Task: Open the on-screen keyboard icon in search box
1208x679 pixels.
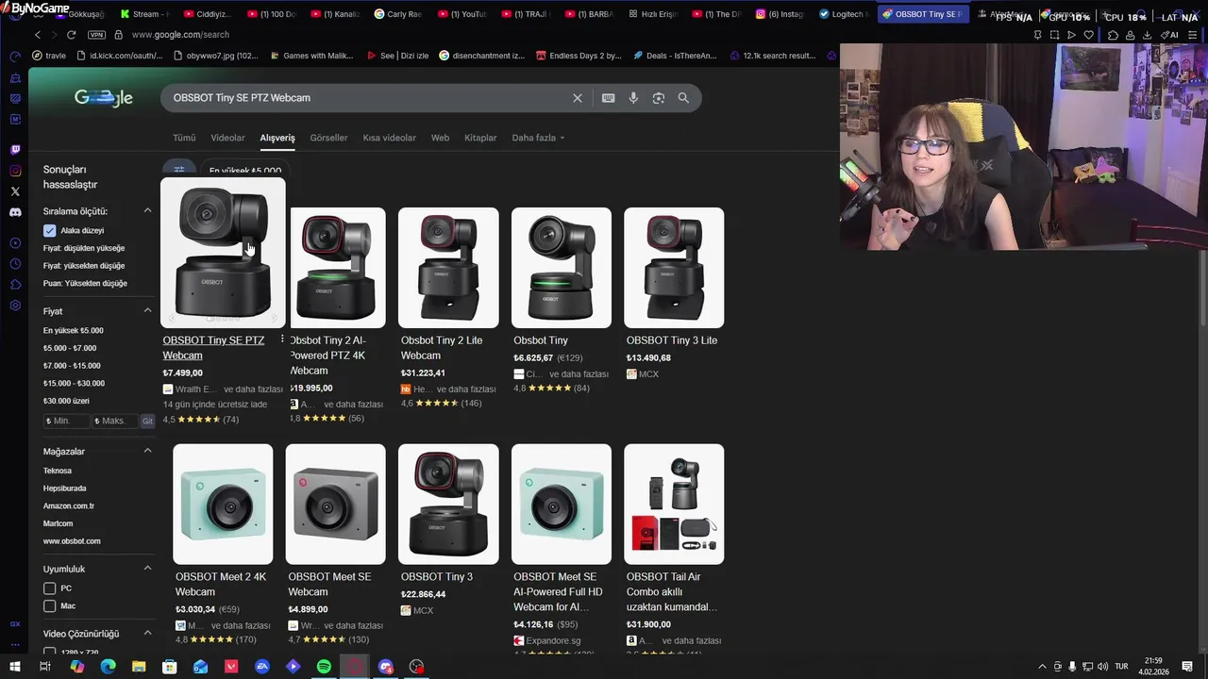Action: click(609, 98)
